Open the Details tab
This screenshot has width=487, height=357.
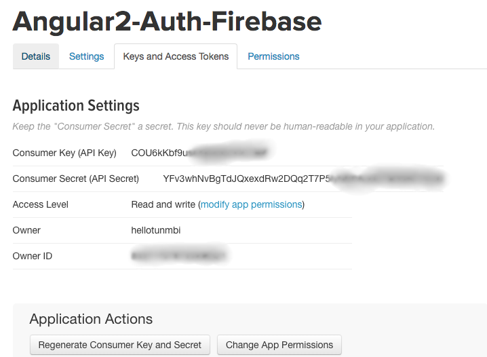pyautogui.click(x=36, y=56)
